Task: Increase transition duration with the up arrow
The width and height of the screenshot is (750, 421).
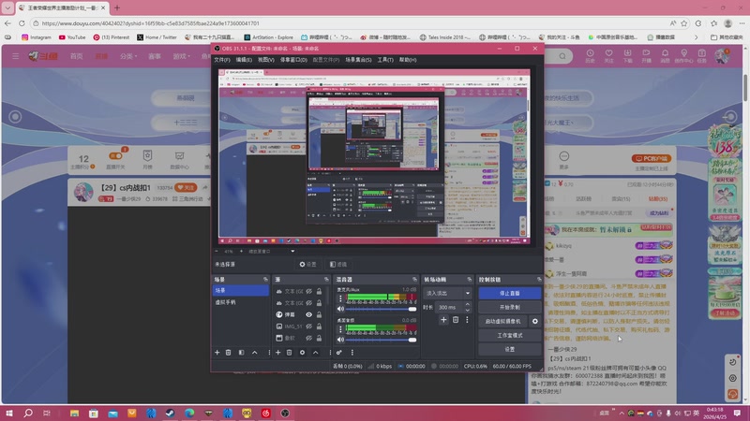Action: 467,305
